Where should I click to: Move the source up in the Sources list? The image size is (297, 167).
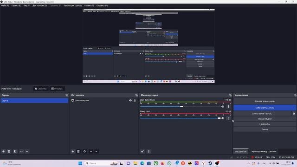[91, 152]
